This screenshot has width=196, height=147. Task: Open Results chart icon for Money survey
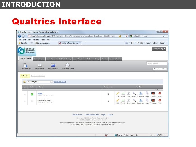[123, 93]
